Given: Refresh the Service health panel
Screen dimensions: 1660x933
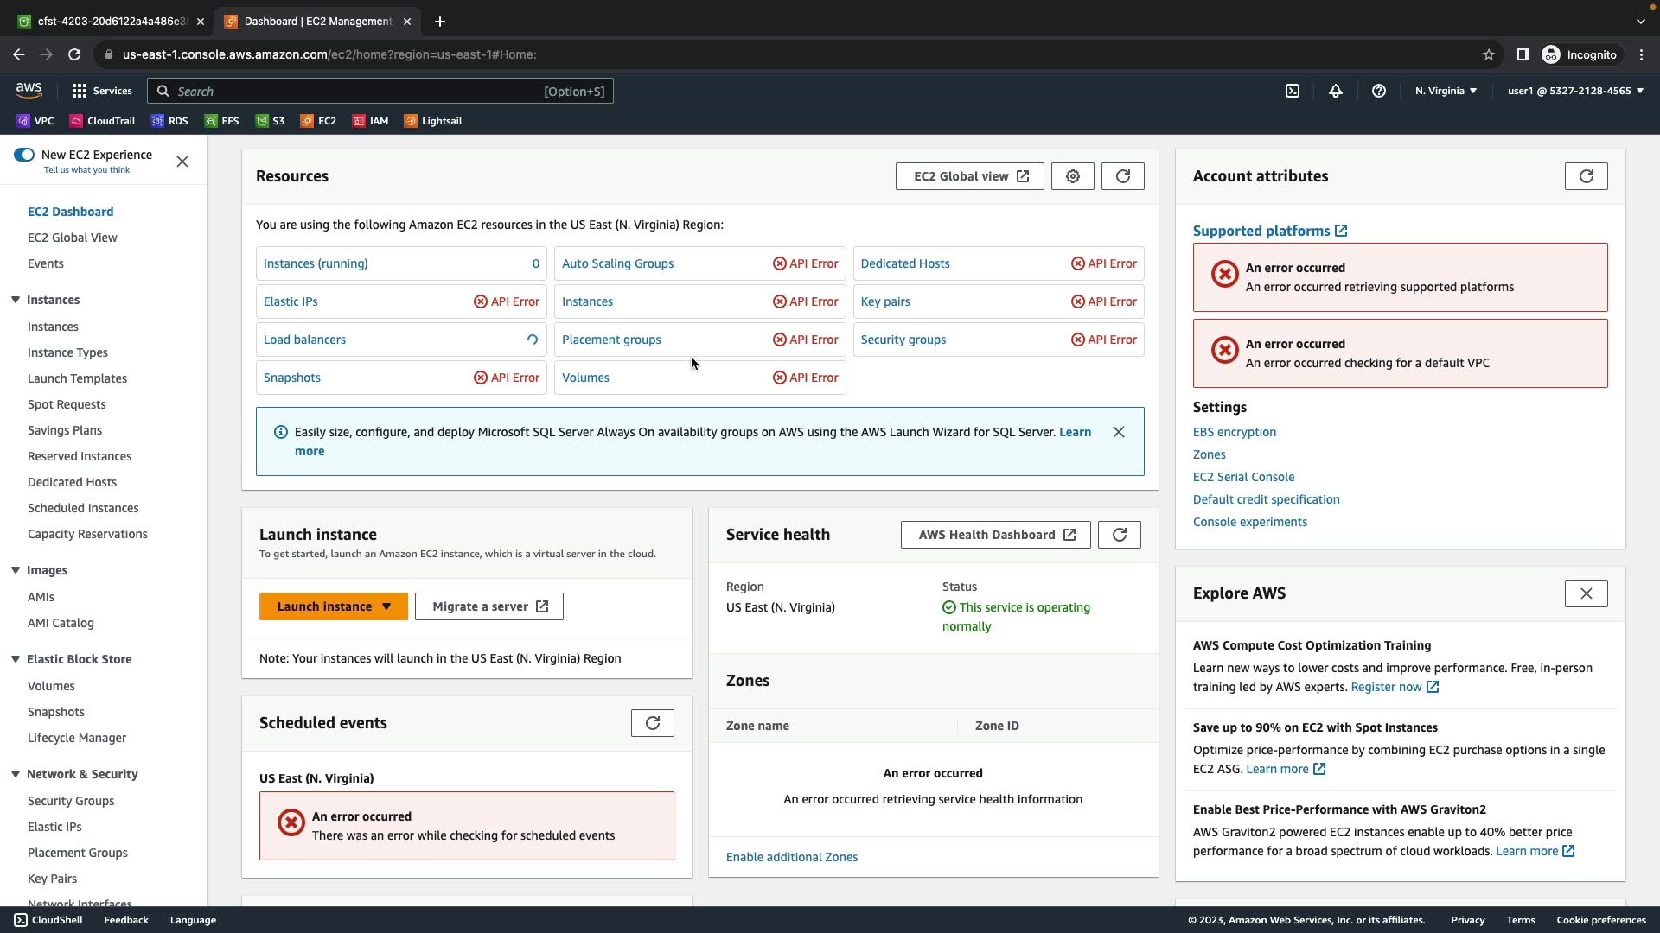Looking at the screenshot, I should (x=1119, y=535).
